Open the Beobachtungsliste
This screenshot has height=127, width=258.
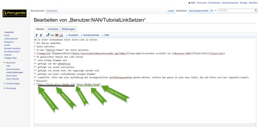(x=230, y=3)
